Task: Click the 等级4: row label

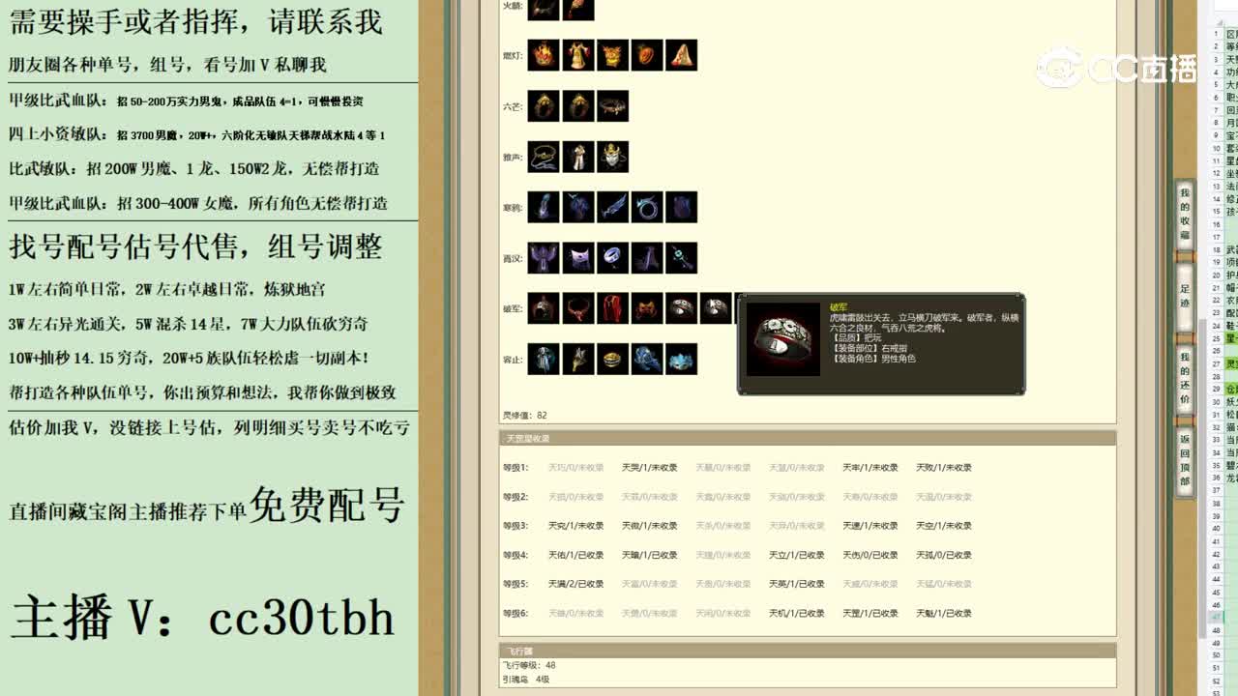Action: [x=516, y=555]
